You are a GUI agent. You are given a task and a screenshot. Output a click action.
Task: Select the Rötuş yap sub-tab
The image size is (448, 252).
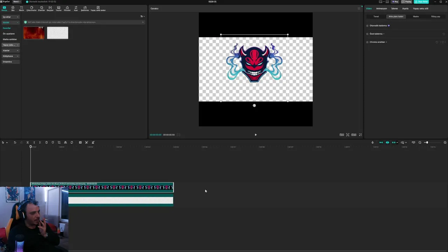coord(436,16)
